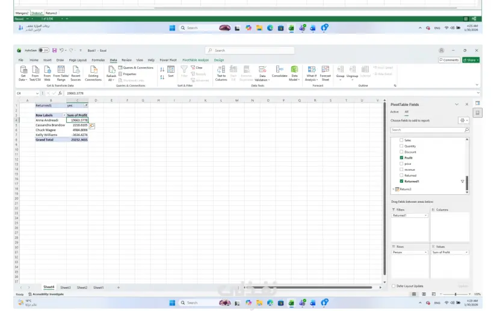Switch to Active tab in PivotTable Fields
The height and width of the screenshot is (311, 494).
pyautogui.click(x=394, y=112)
